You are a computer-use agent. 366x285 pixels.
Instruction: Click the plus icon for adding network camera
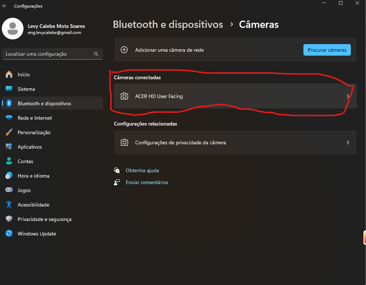tap(124, 50)
